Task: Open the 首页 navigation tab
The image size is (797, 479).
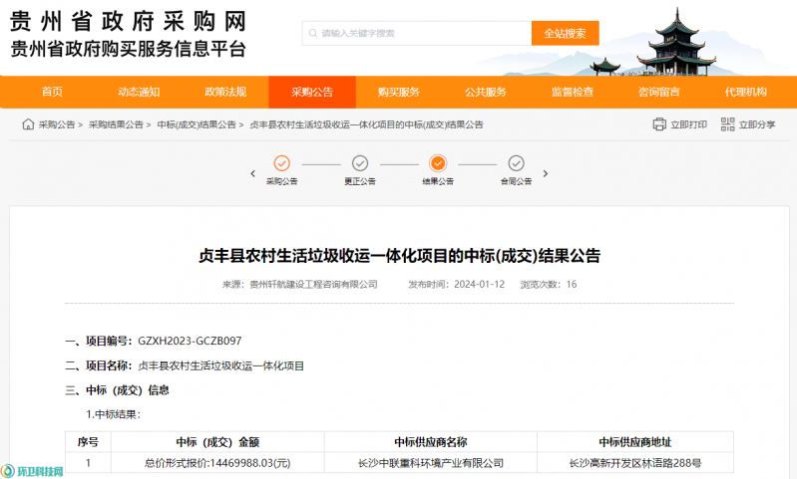Action: (x=52, y=92)
